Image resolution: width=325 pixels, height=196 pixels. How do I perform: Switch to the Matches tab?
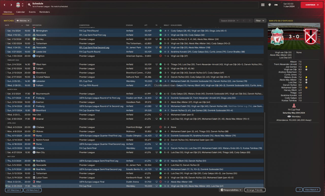8,12
